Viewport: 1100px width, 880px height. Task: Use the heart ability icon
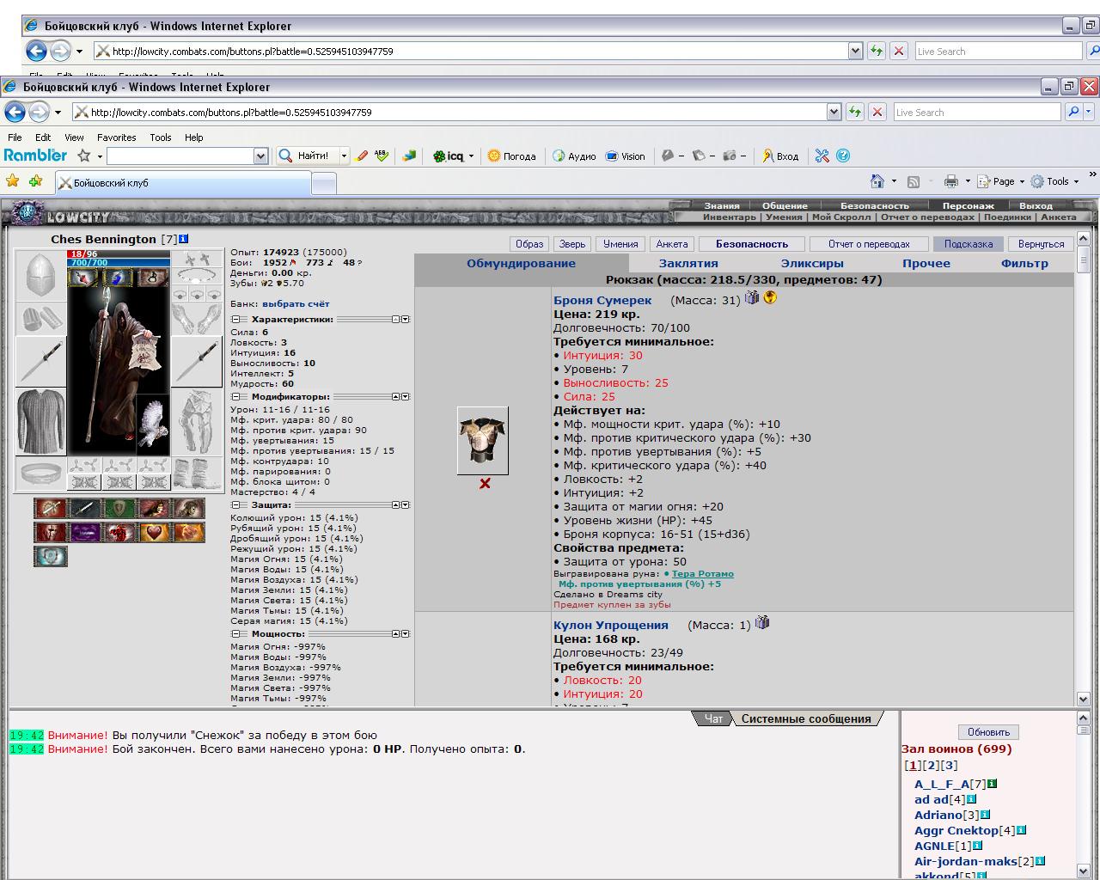tap(155, 533)
